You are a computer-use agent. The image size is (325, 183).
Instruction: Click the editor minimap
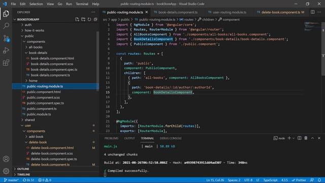[313, 26]
